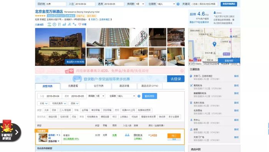Toggle the 可免费取消 free cancellation filter
The image size is (269, 152).
tap(92, 117)
